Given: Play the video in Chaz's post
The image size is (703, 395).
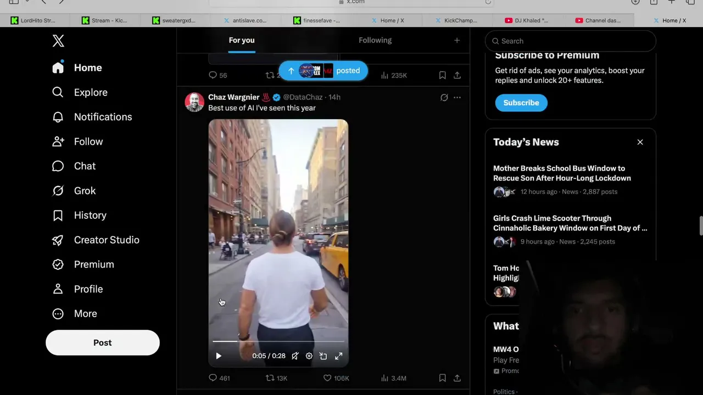Looking at the screenshot, I should click(x=219, y=356).
